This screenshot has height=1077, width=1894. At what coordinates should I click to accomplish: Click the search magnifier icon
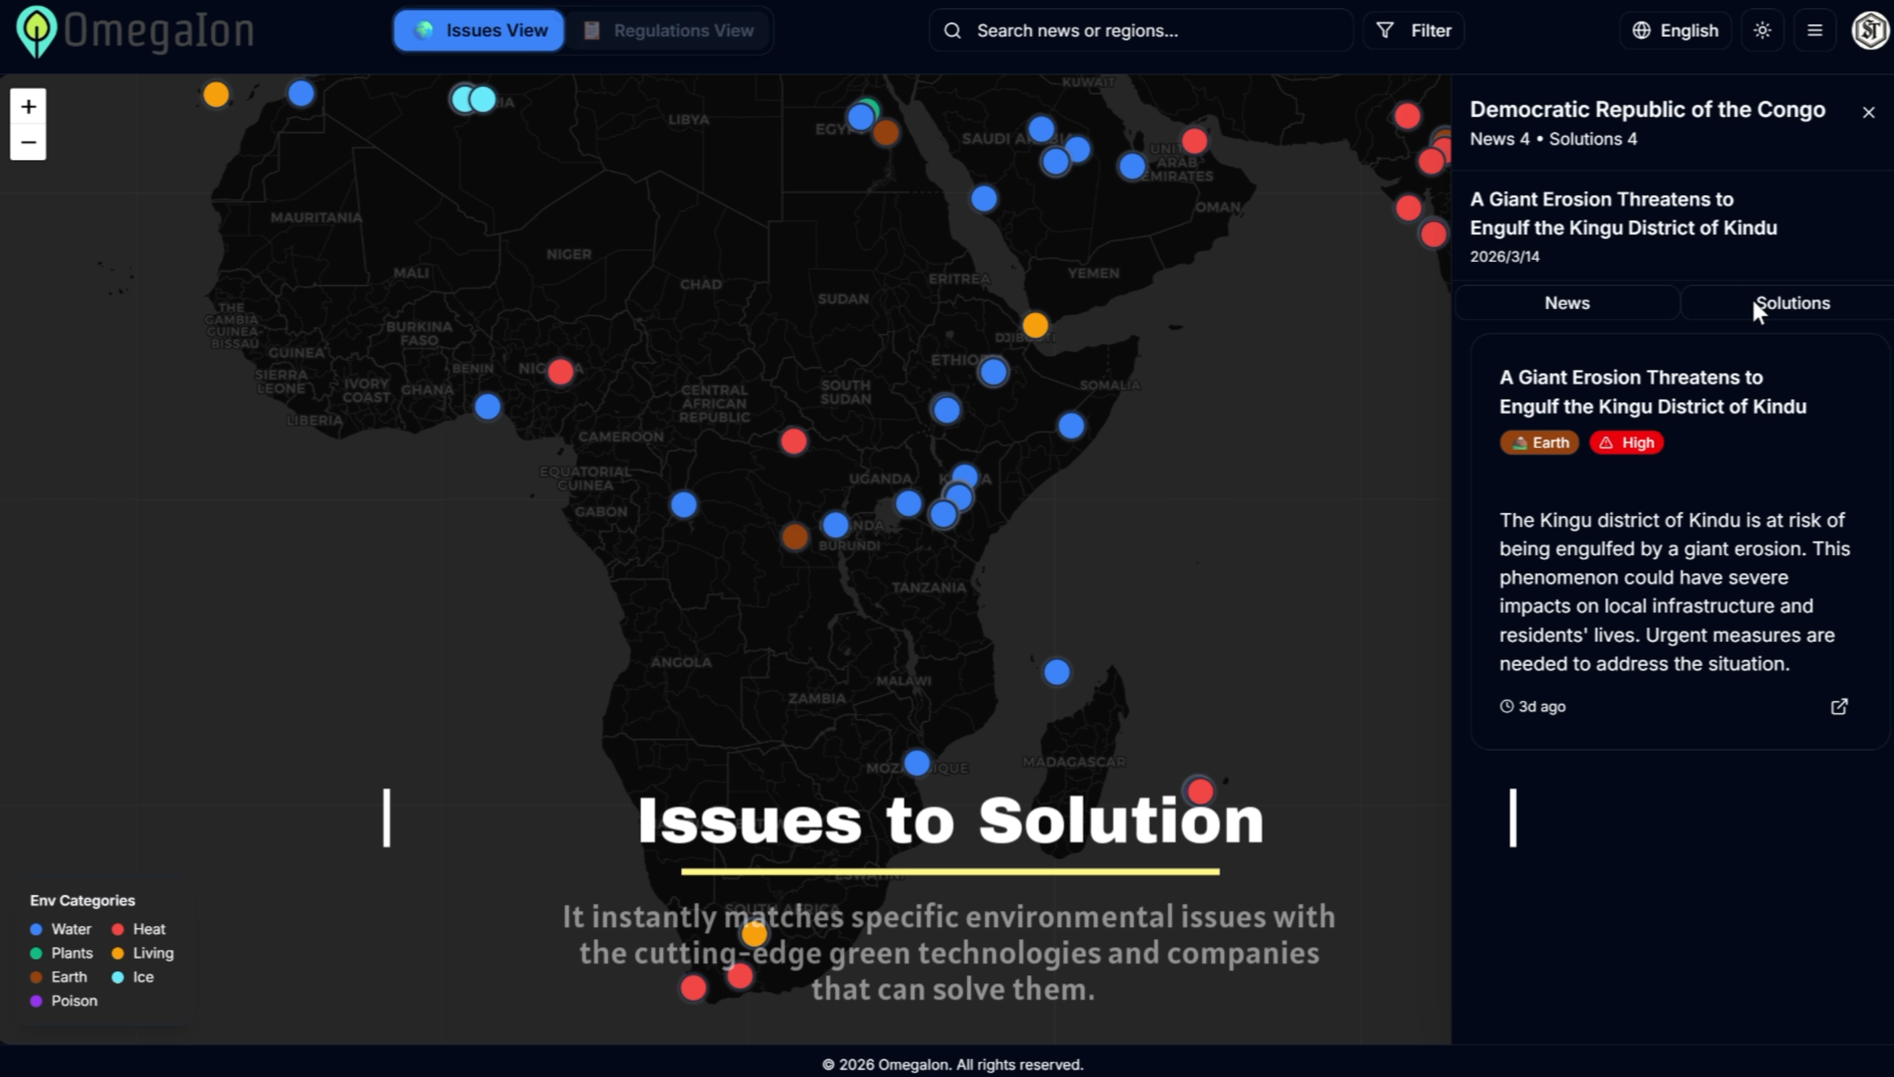click(x=952, y=30)
